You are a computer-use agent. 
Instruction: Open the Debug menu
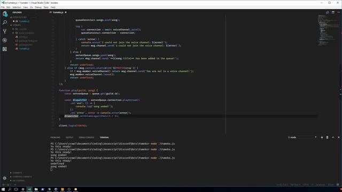click(38, 7)
